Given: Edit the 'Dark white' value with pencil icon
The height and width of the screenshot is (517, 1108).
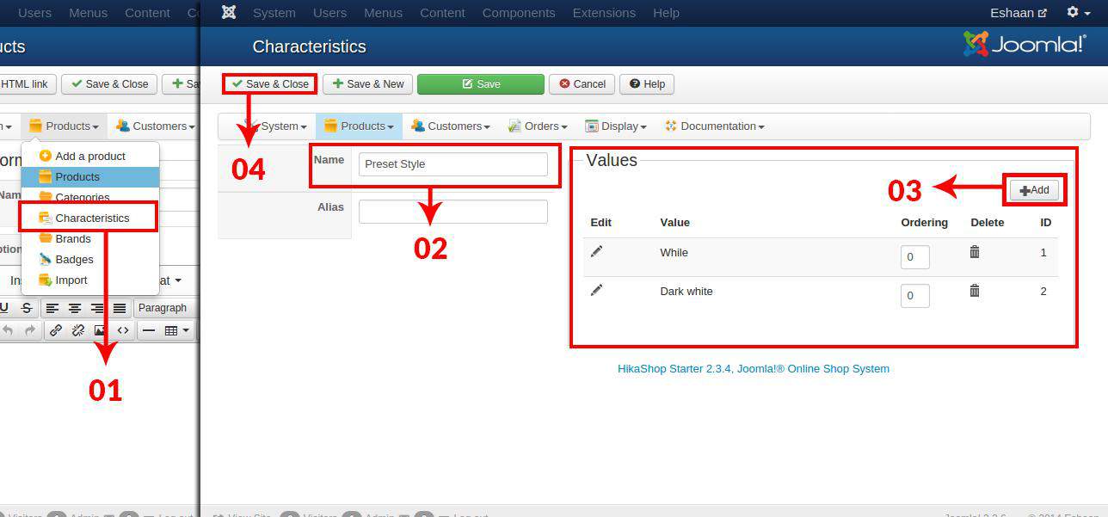Looking at the screenshot, I should tap(597, 290).
